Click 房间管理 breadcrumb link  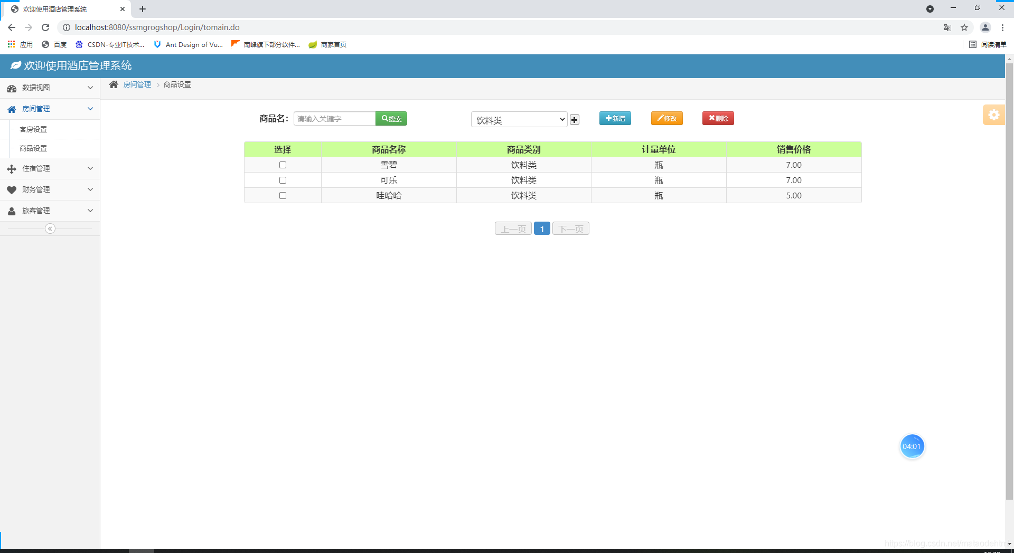point(137,84)
